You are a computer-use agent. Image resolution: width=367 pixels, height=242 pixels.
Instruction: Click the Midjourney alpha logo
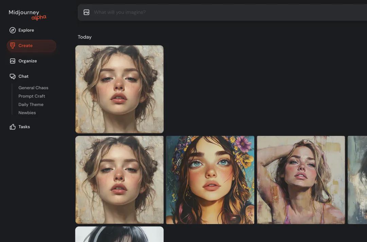pos(28,15)
